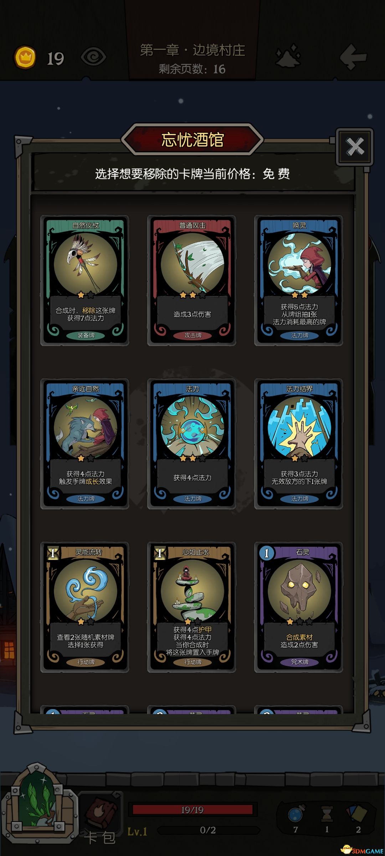Choose the 唤灵 mana card
The height and width of the screenshot is (856, 385).
[x=299, y=280]
